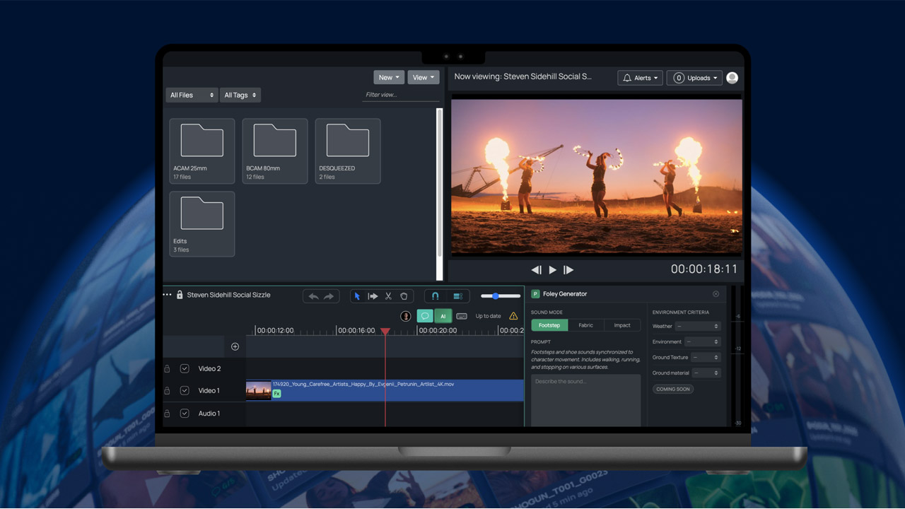The image size is (905, 509).
Task: Click the Up to date status text
Action: 488,316
